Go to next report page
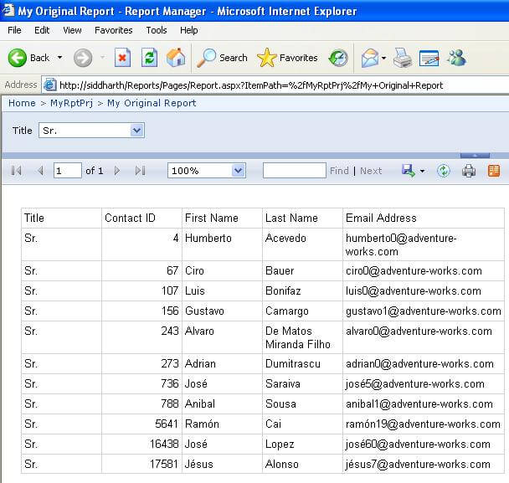This screenshot has width=509, height=483. tap(117, 171)
